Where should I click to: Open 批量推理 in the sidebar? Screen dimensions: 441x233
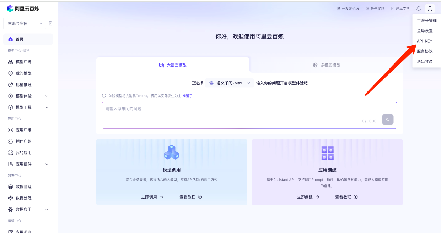click(x=23, y=85)
